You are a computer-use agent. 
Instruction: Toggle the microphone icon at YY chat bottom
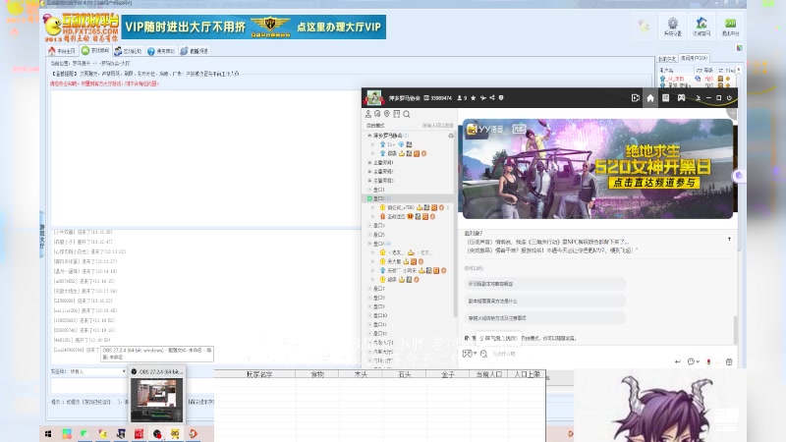pyautogui.click(x=708, y=361)
